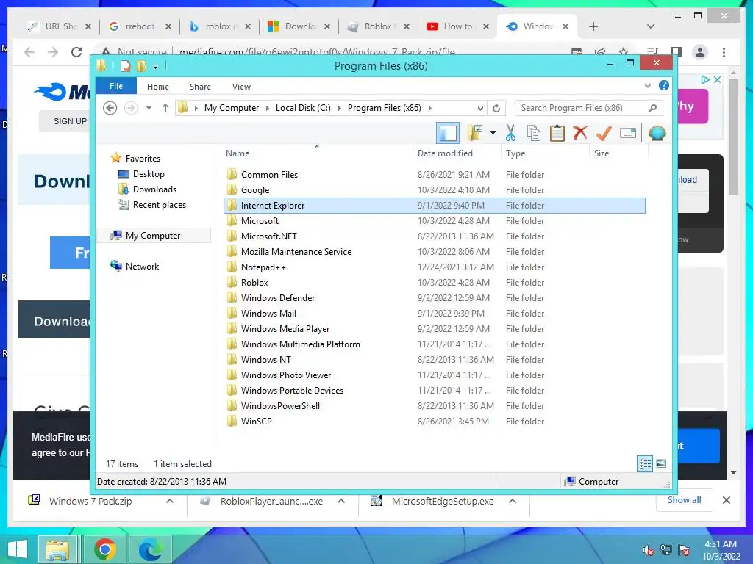
Task: Open Chrome three-dot menu
Action: 724,52
